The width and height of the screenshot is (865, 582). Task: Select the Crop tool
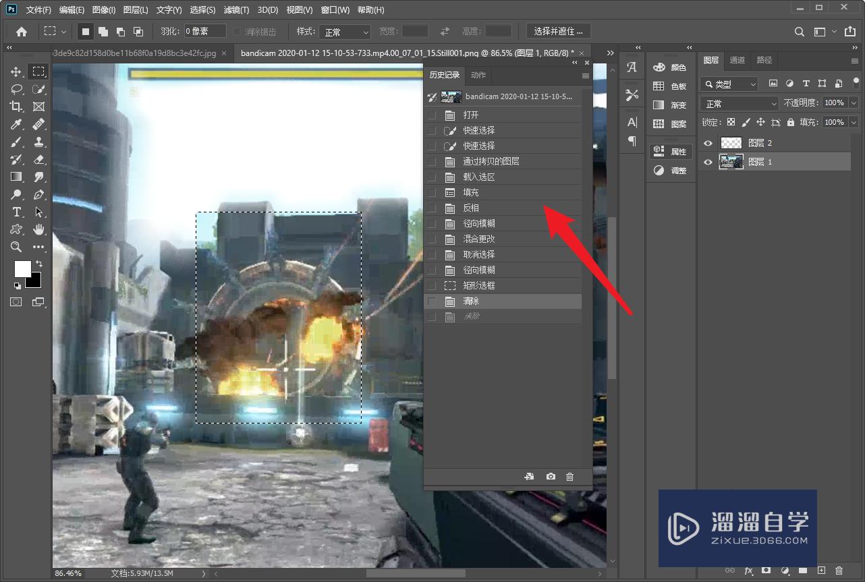pyautogui.click(x=16, y=106)
